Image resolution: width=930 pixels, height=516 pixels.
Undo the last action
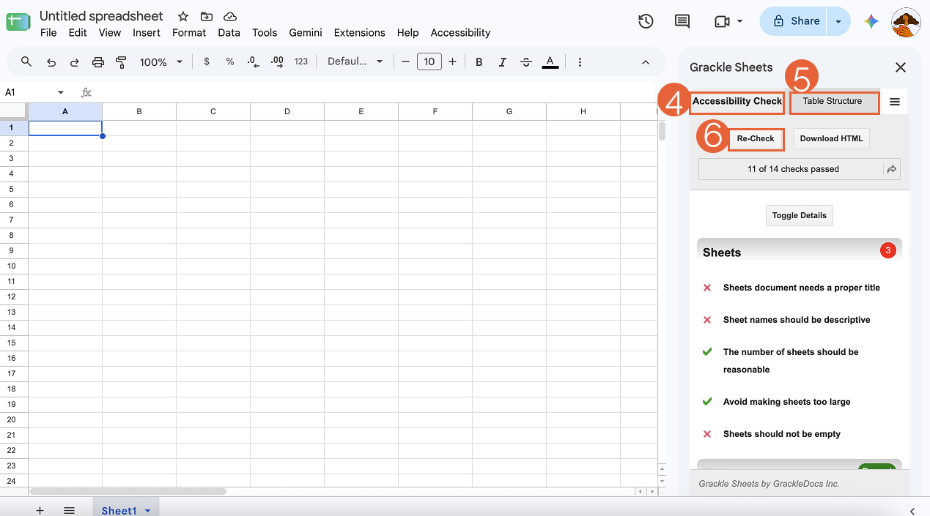click(x=51, y=62)
